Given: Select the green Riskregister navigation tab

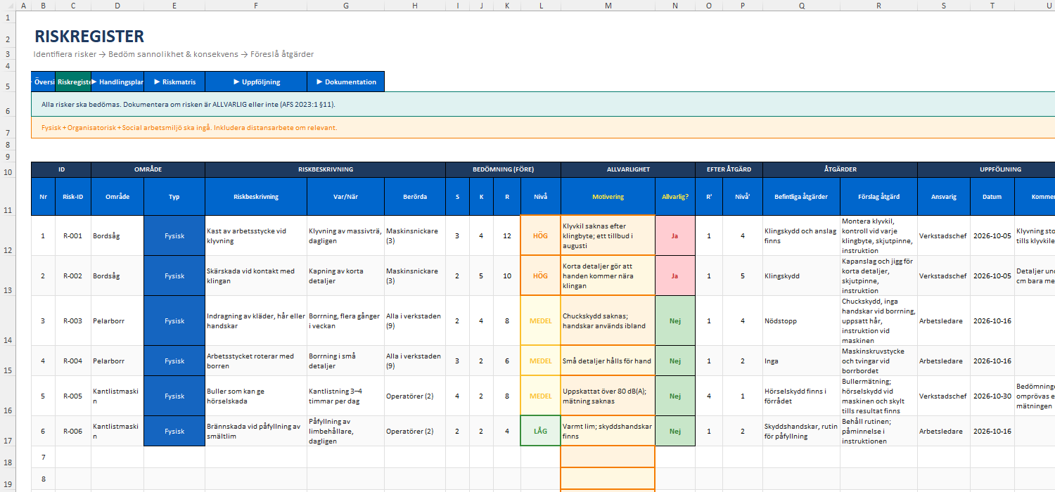Looking at the screenshot, I should tap(73, 82).
